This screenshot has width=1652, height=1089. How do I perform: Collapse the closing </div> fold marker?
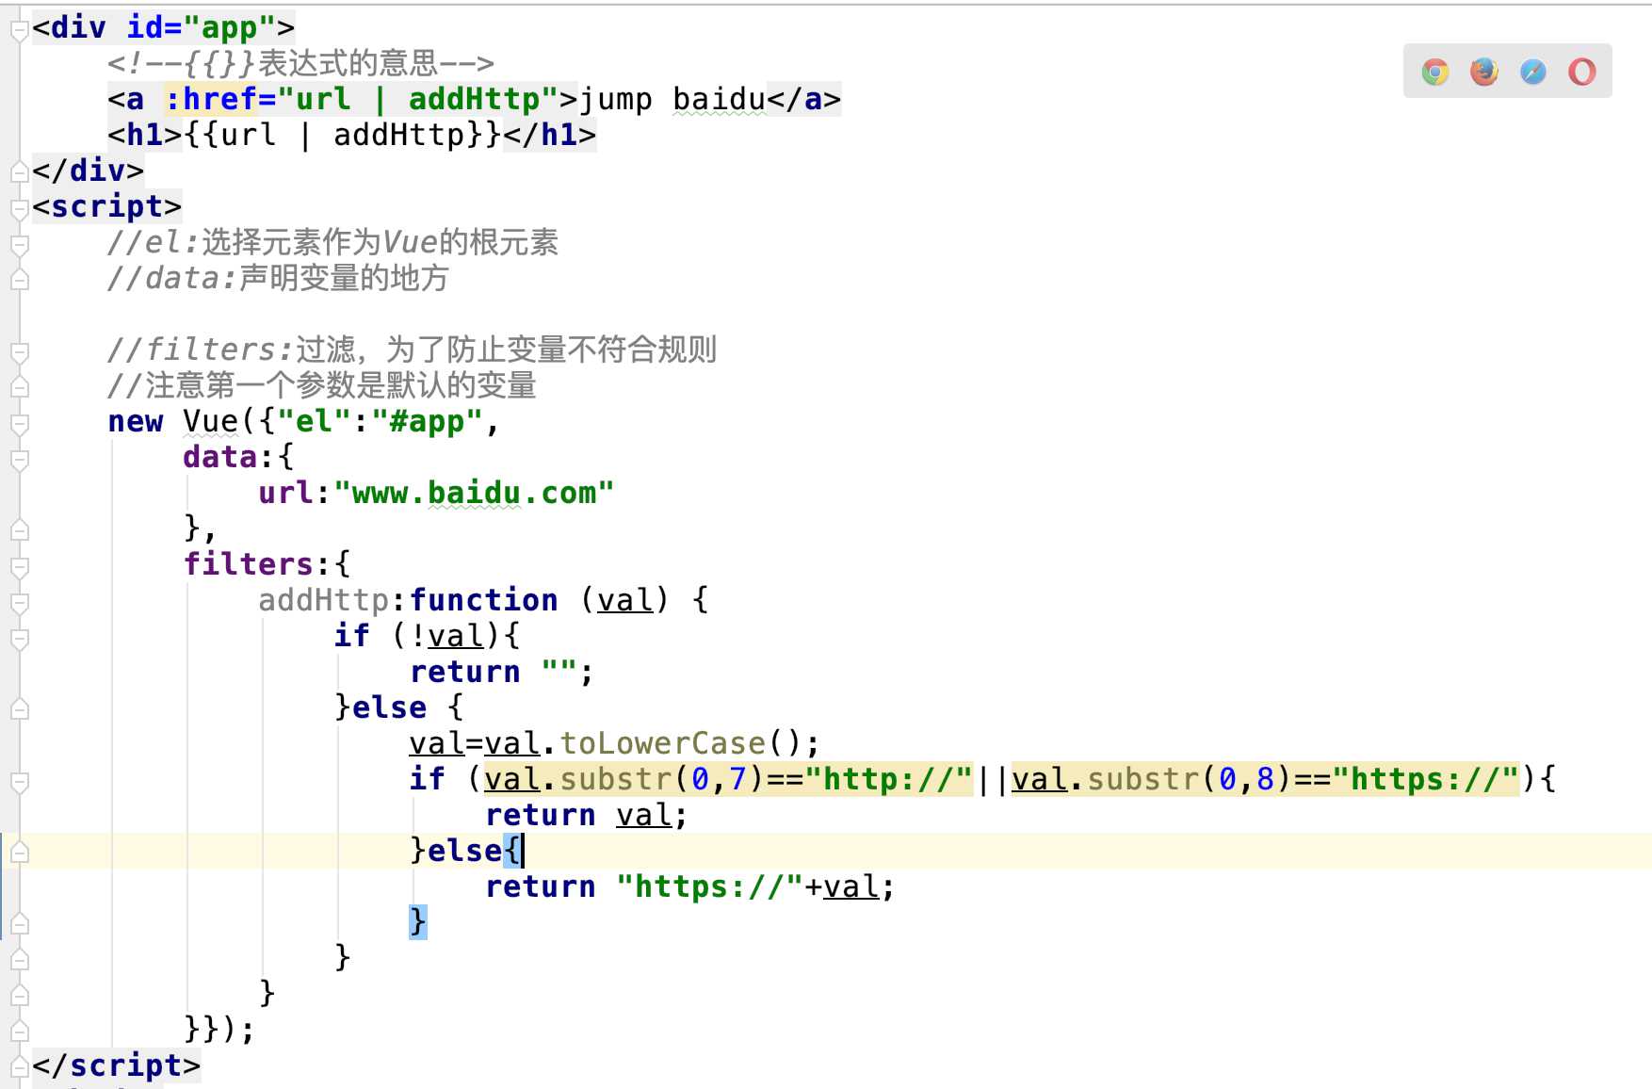[x=19, y=171]
